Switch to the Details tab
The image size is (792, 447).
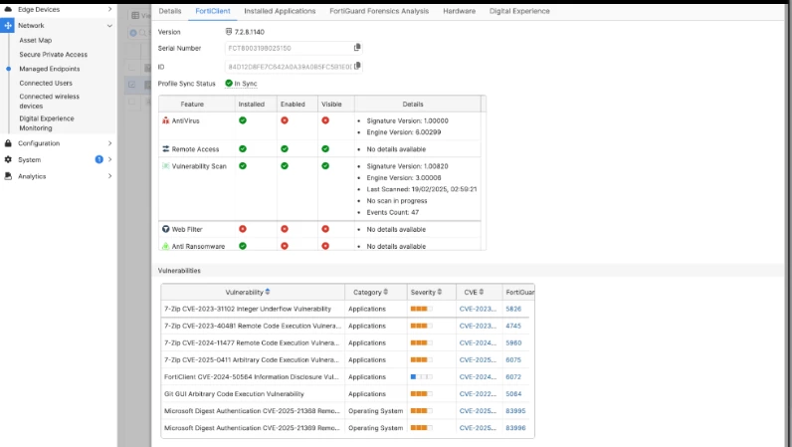point(170,11)
